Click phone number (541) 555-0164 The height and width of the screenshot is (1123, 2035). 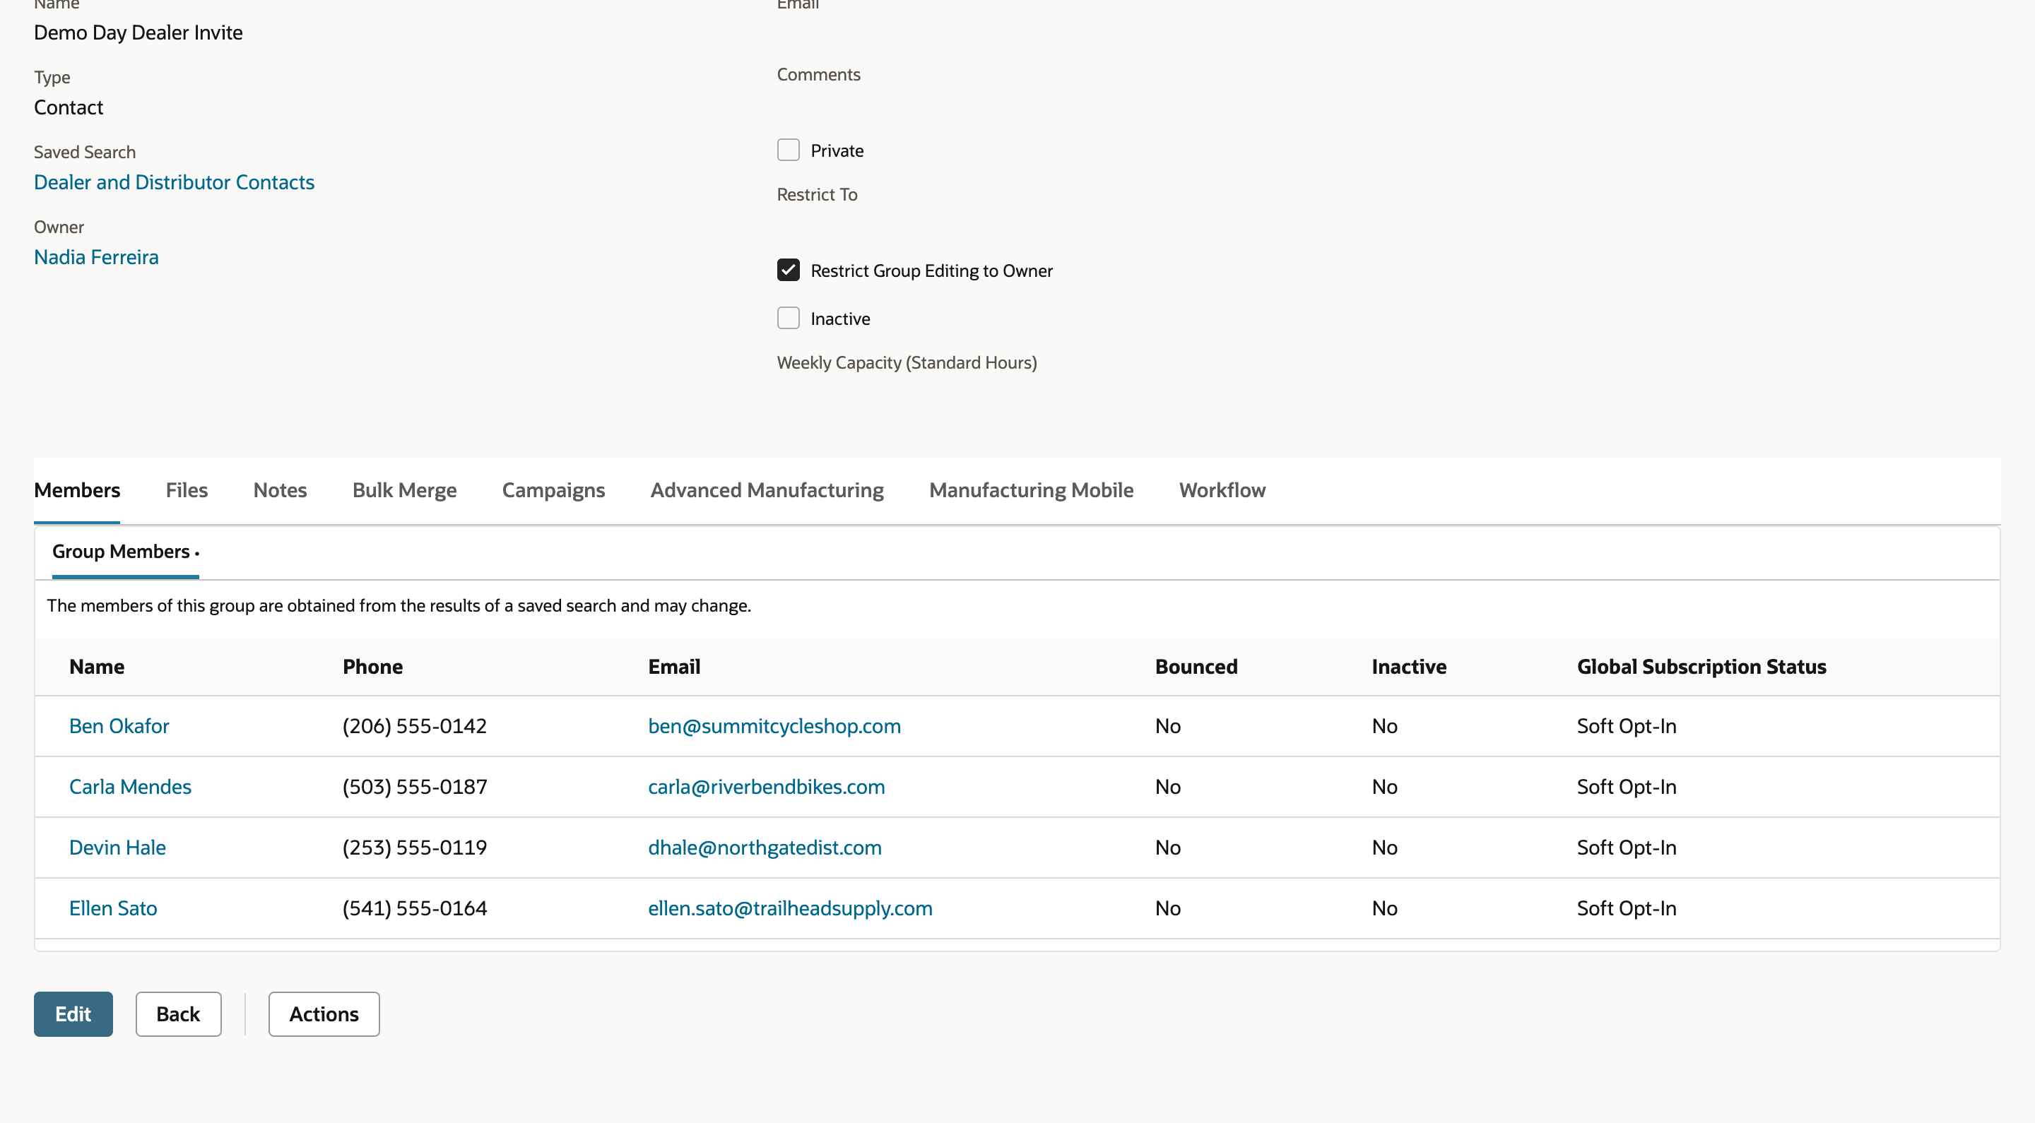tap(415, 908)
